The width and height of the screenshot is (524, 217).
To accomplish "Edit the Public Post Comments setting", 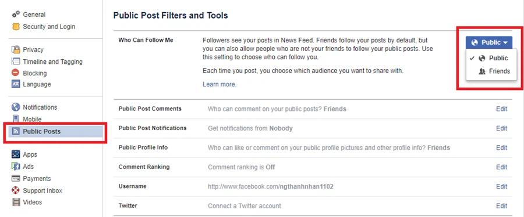I will (x=501, y=109).
